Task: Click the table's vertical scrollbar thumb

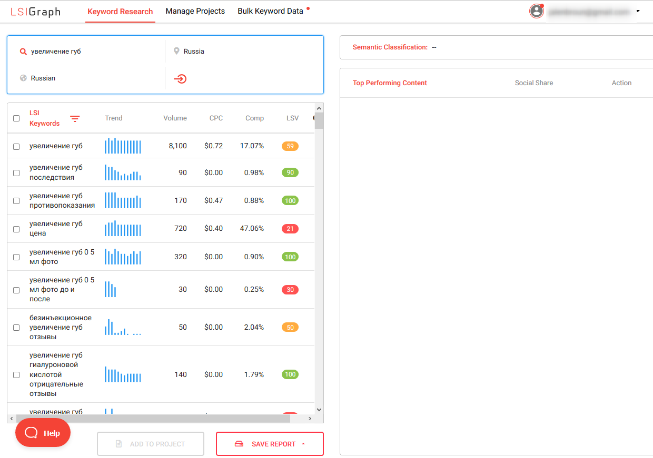Action: click(x=319, y=120)
